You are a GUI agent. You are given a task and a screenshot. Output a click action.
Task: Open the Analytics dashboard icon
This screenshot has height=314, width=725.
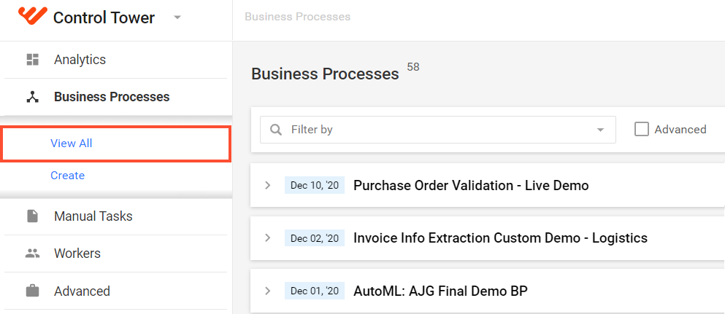(x=32, y=60)
